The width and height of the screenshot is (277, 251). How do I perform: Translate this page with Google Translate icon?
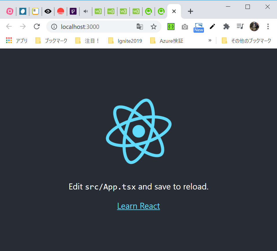[140, 27]
